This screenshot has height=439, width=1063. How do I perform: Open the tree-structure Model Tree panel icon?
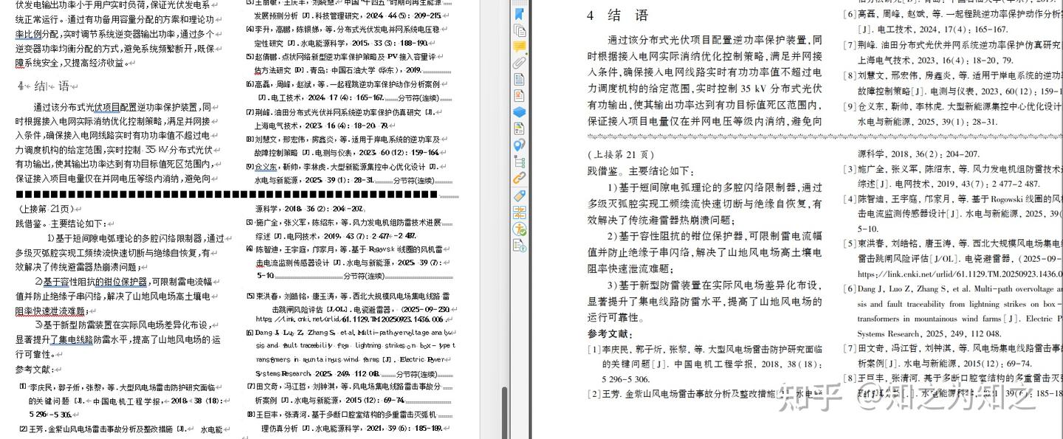pos(519,162)
